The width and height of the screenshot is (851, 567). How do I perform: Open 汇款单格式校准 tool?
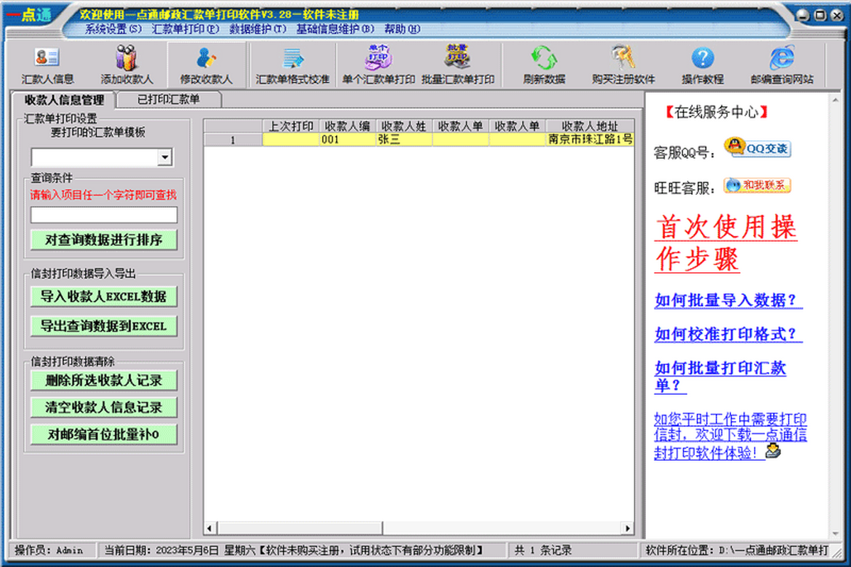pos(292,65)
